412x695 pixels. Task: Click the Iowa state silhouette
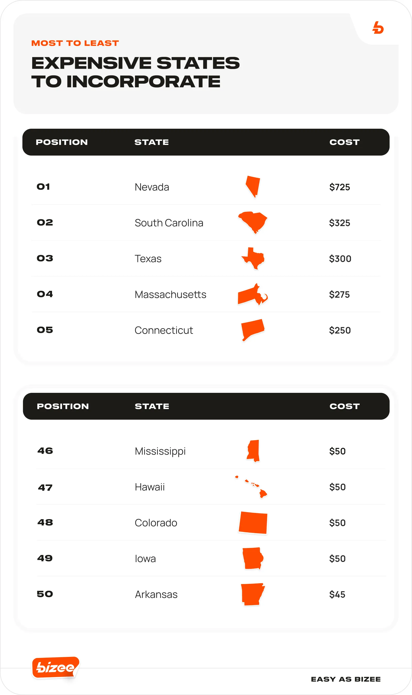[253, 558]
